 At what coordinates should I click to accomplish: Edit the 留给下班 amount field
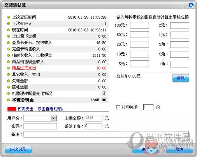click(x=93, y=126)
